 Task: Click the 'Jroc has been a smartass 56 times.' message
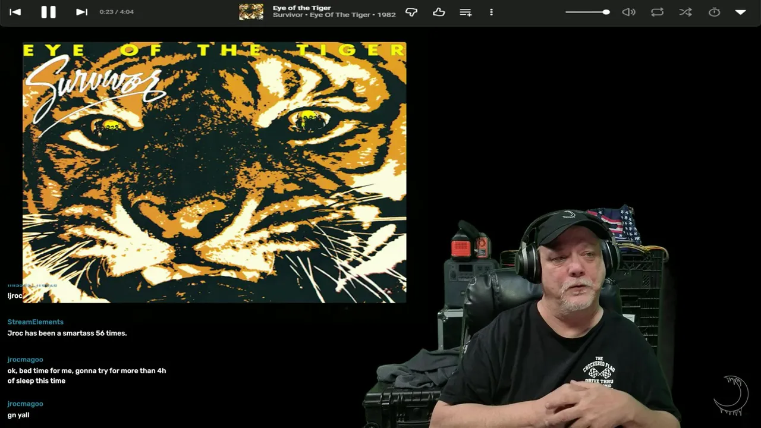[x=67, y=333]
